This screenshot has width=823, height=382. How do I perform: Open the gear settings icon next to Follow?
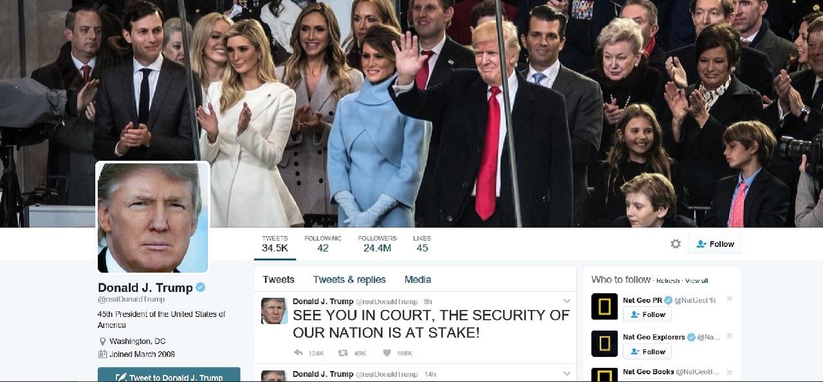(x=675, y=244)
